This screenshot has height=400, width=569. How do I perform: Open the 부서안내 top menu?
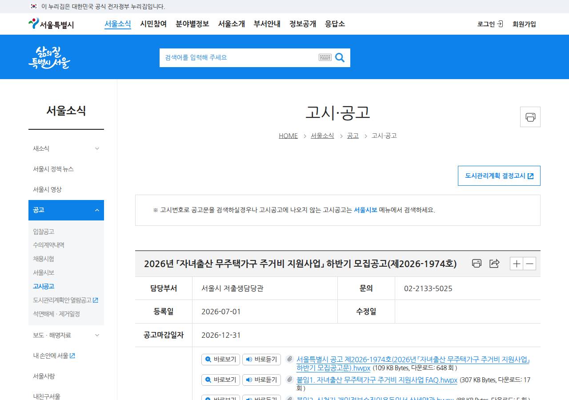click(267, 24)
